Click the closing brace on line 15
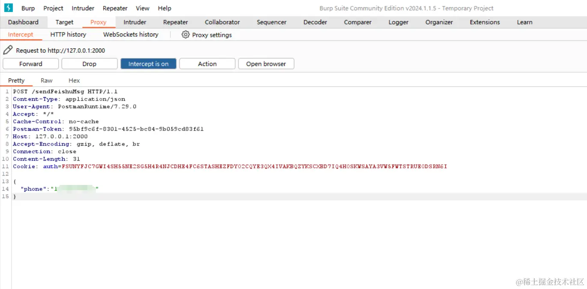 (15, 197)
